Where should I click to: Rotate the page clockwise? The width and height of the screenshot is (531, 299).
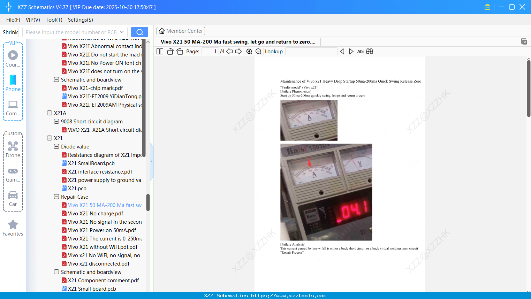pyautogui.click(x=180, y=52)
